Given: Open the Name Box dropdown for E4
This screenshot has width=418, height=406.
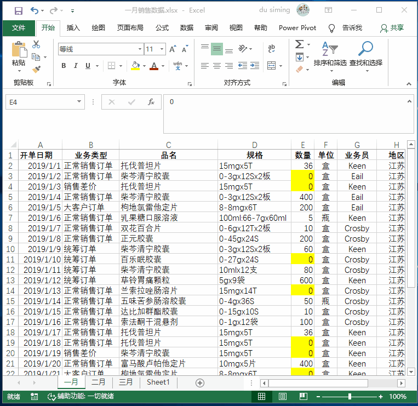Looking at the screenshot, I should (x=79, y=101).
